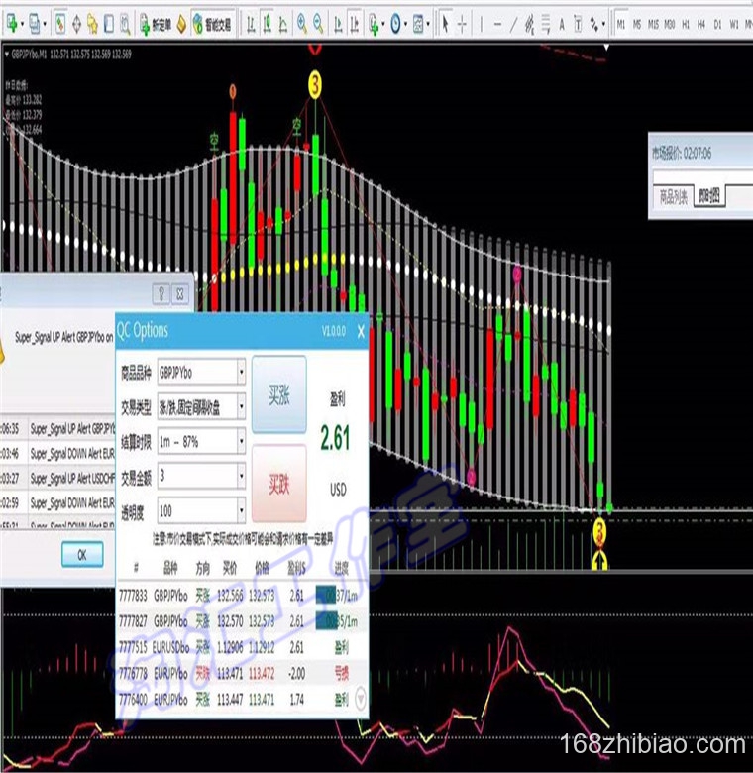Screen dimensions: 753x773
Task: Toggle the chart shift icon
Action: [355, 23]
